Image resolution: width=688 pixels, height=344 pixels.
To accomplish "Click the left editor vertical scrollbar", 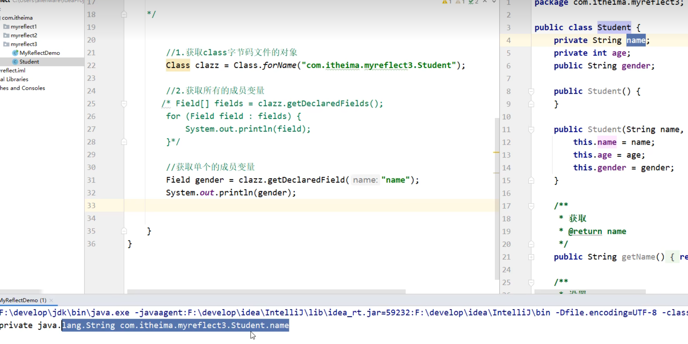I will 497,198.
